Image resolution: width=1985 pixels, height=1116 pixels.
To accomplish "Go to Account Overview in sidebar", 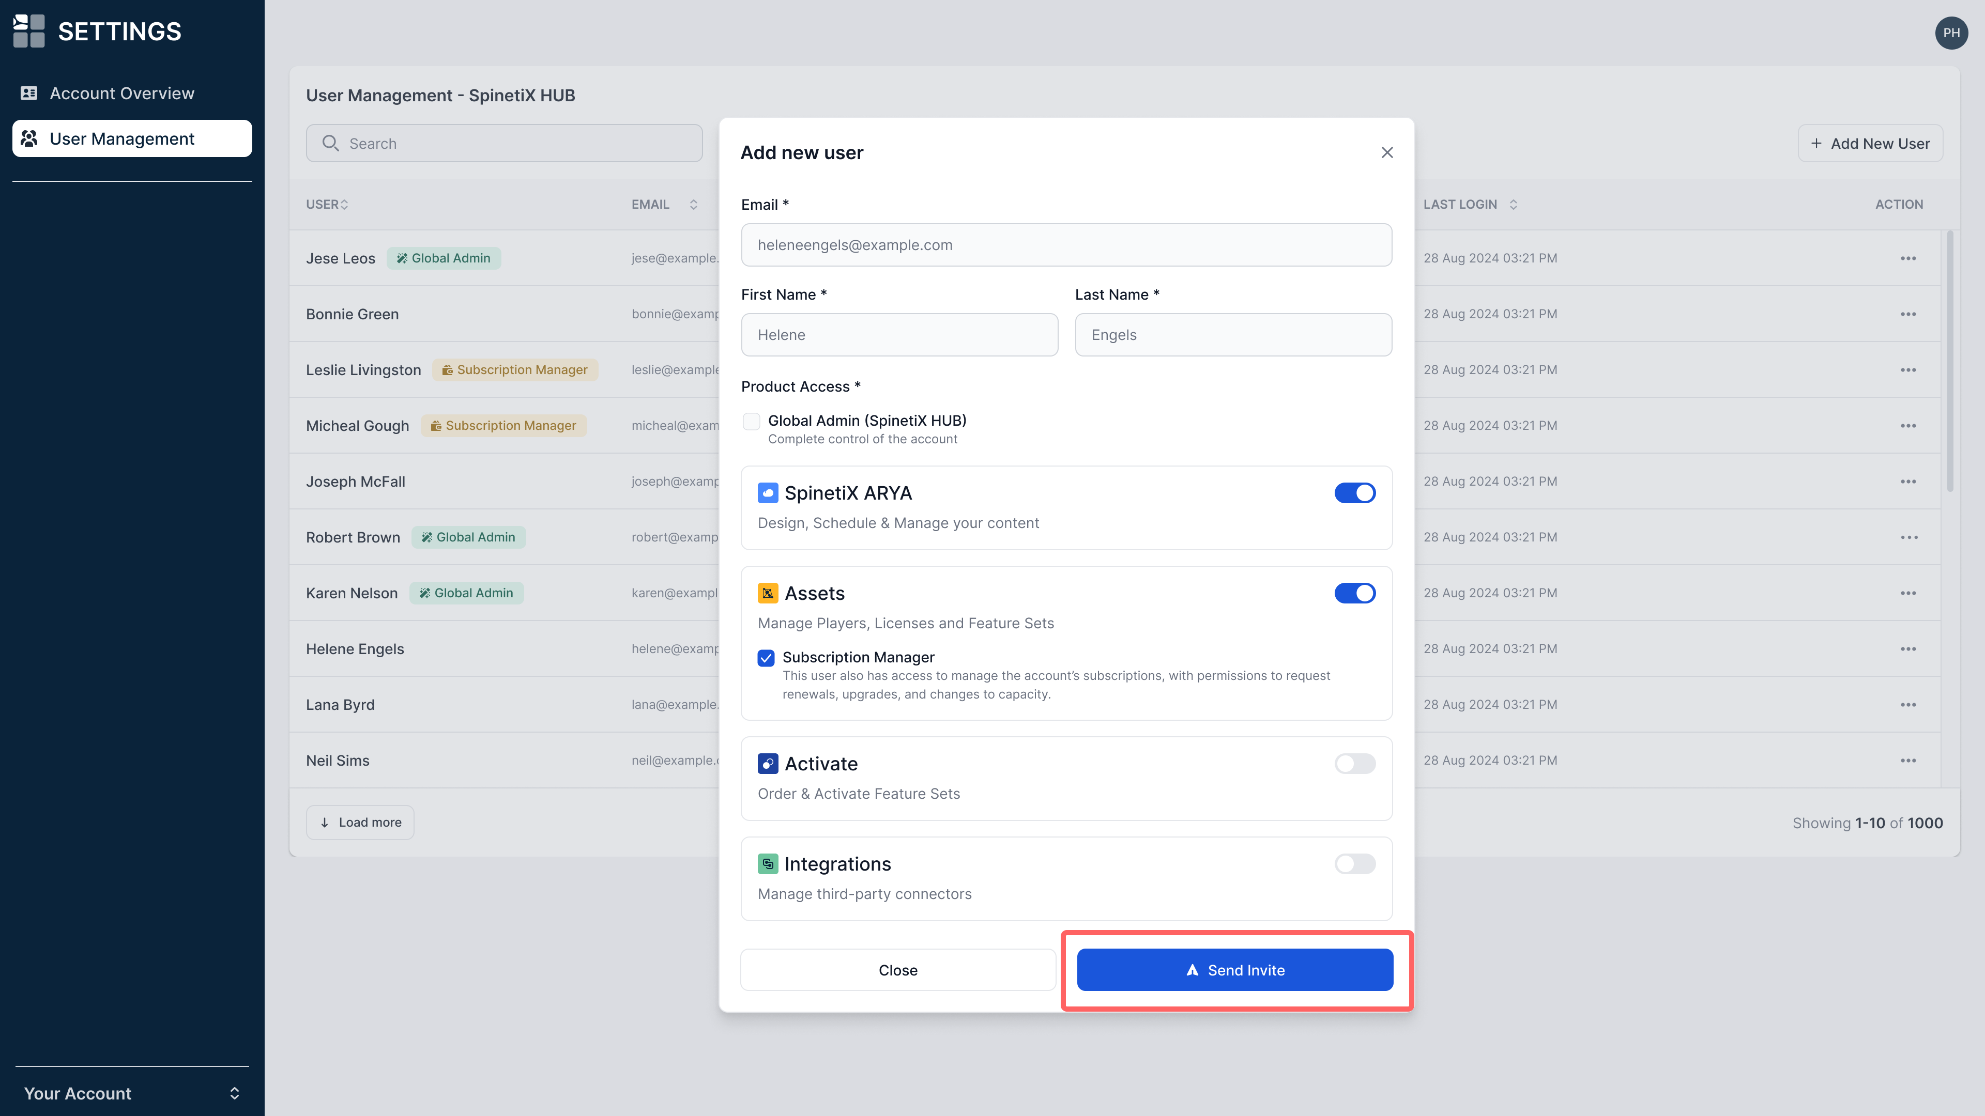I will tap(132, 93).
